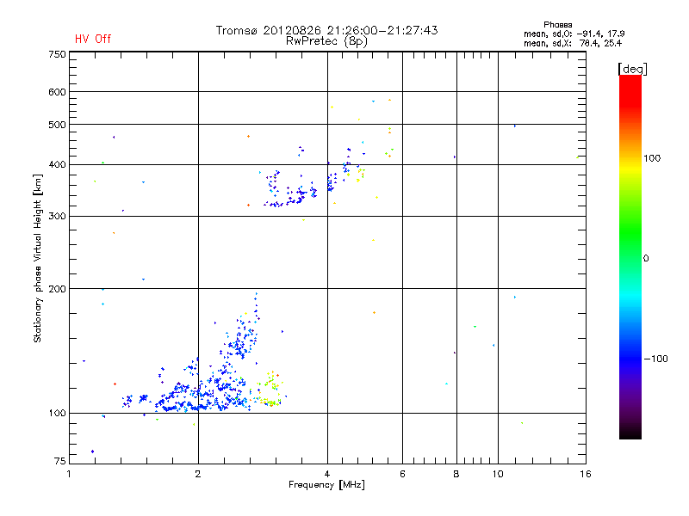Click the x-axis label '10'
689x516 pixels.
pos(498,474)
